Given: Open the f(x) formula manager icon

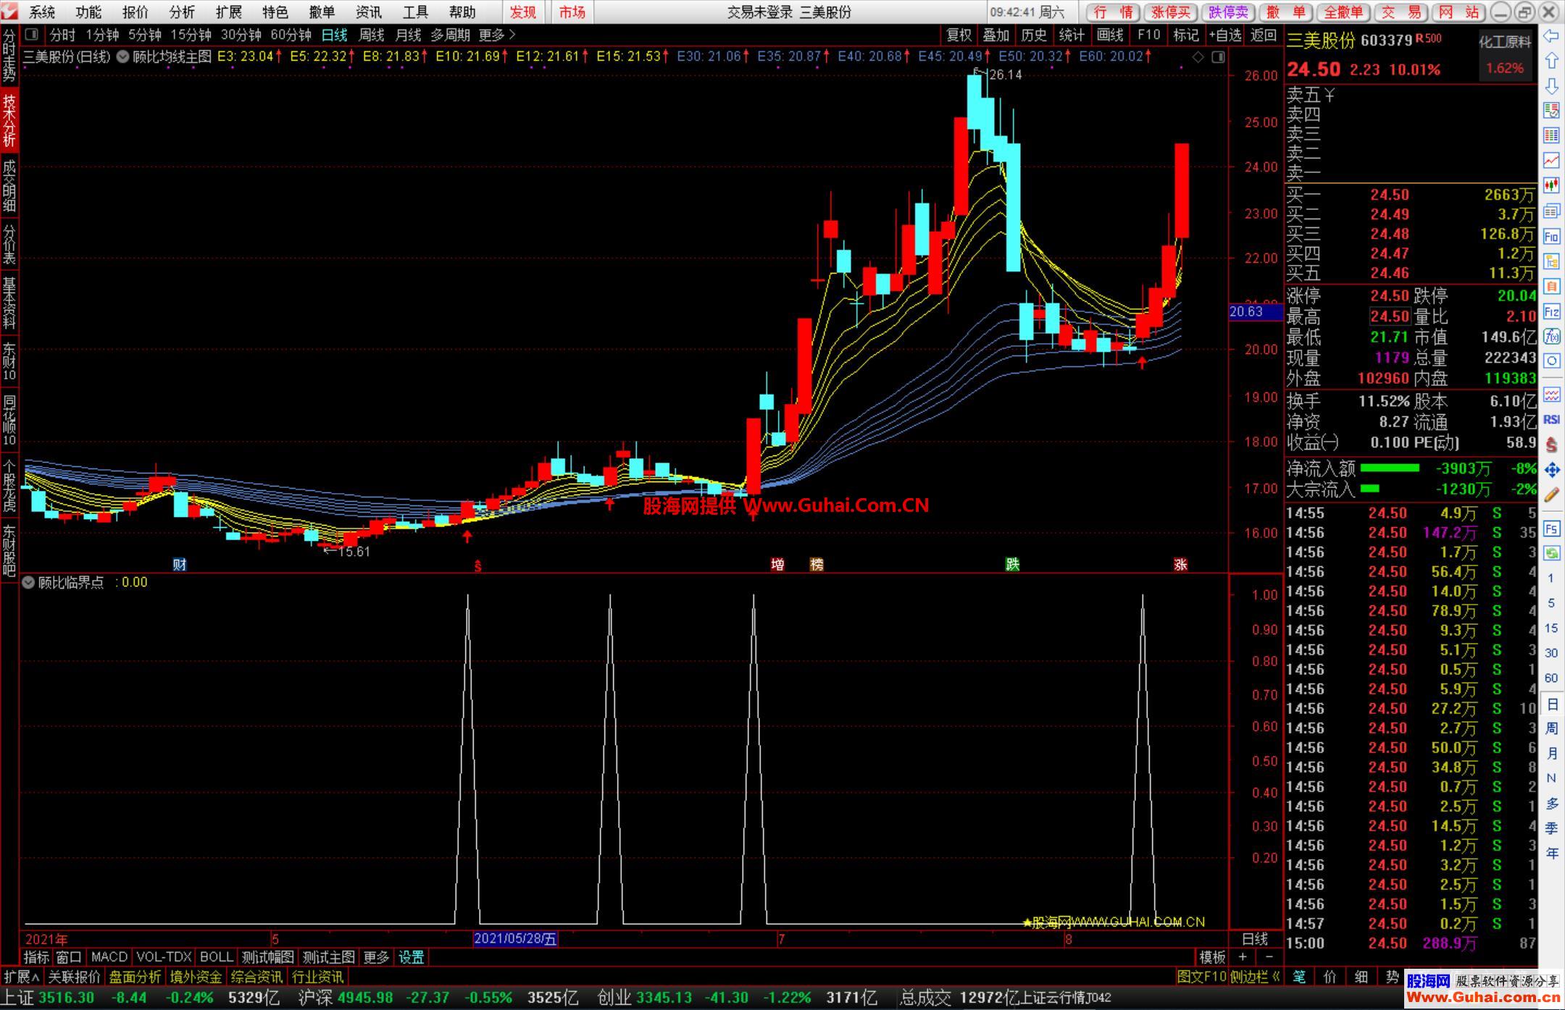Looking at the screenshot, I should 1551,337.
